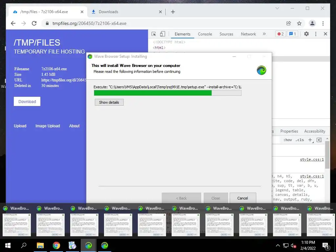Open the Properties pane tab
Viewport: 336px width, 252px height.
(289, 131)
